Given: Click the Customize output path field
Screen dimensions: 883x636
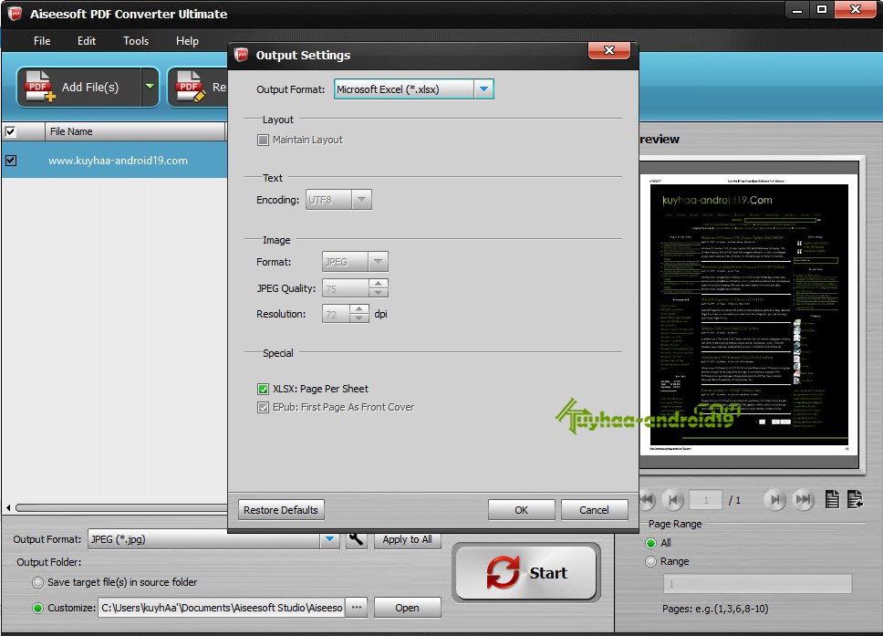Looking at the screenshot, I should (x=222, y=608).
